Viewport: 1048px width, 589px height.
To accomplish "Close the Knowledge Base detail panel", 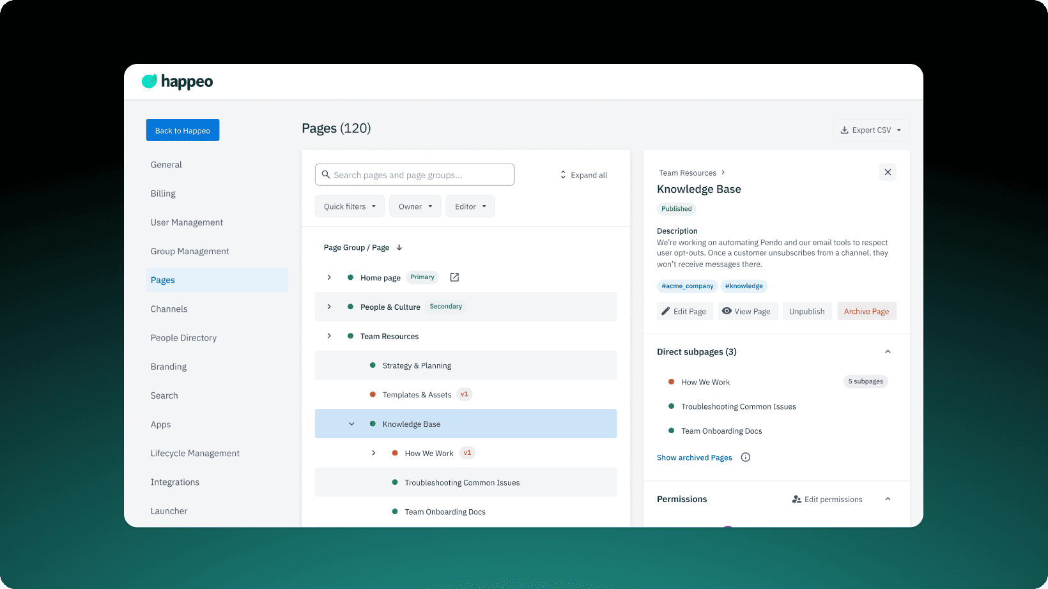I will (x=888, y=172).
